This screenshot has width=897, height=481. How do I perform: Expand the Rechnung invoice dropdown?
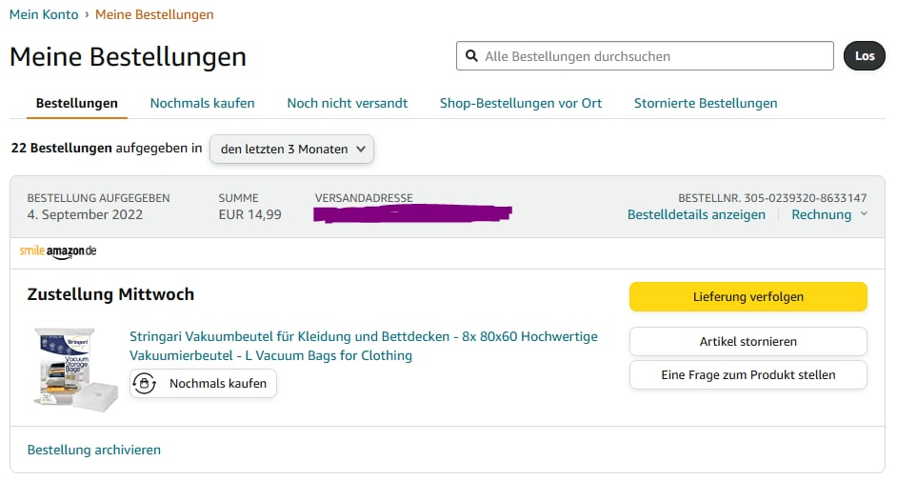pyautogui.click(x=829, y=214)
